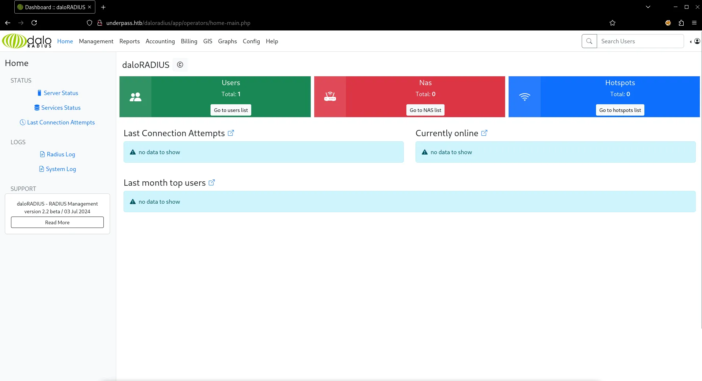702x381 pixels.
Task: Click the tracking protection shield icon
Action: (x=89, y=23)
